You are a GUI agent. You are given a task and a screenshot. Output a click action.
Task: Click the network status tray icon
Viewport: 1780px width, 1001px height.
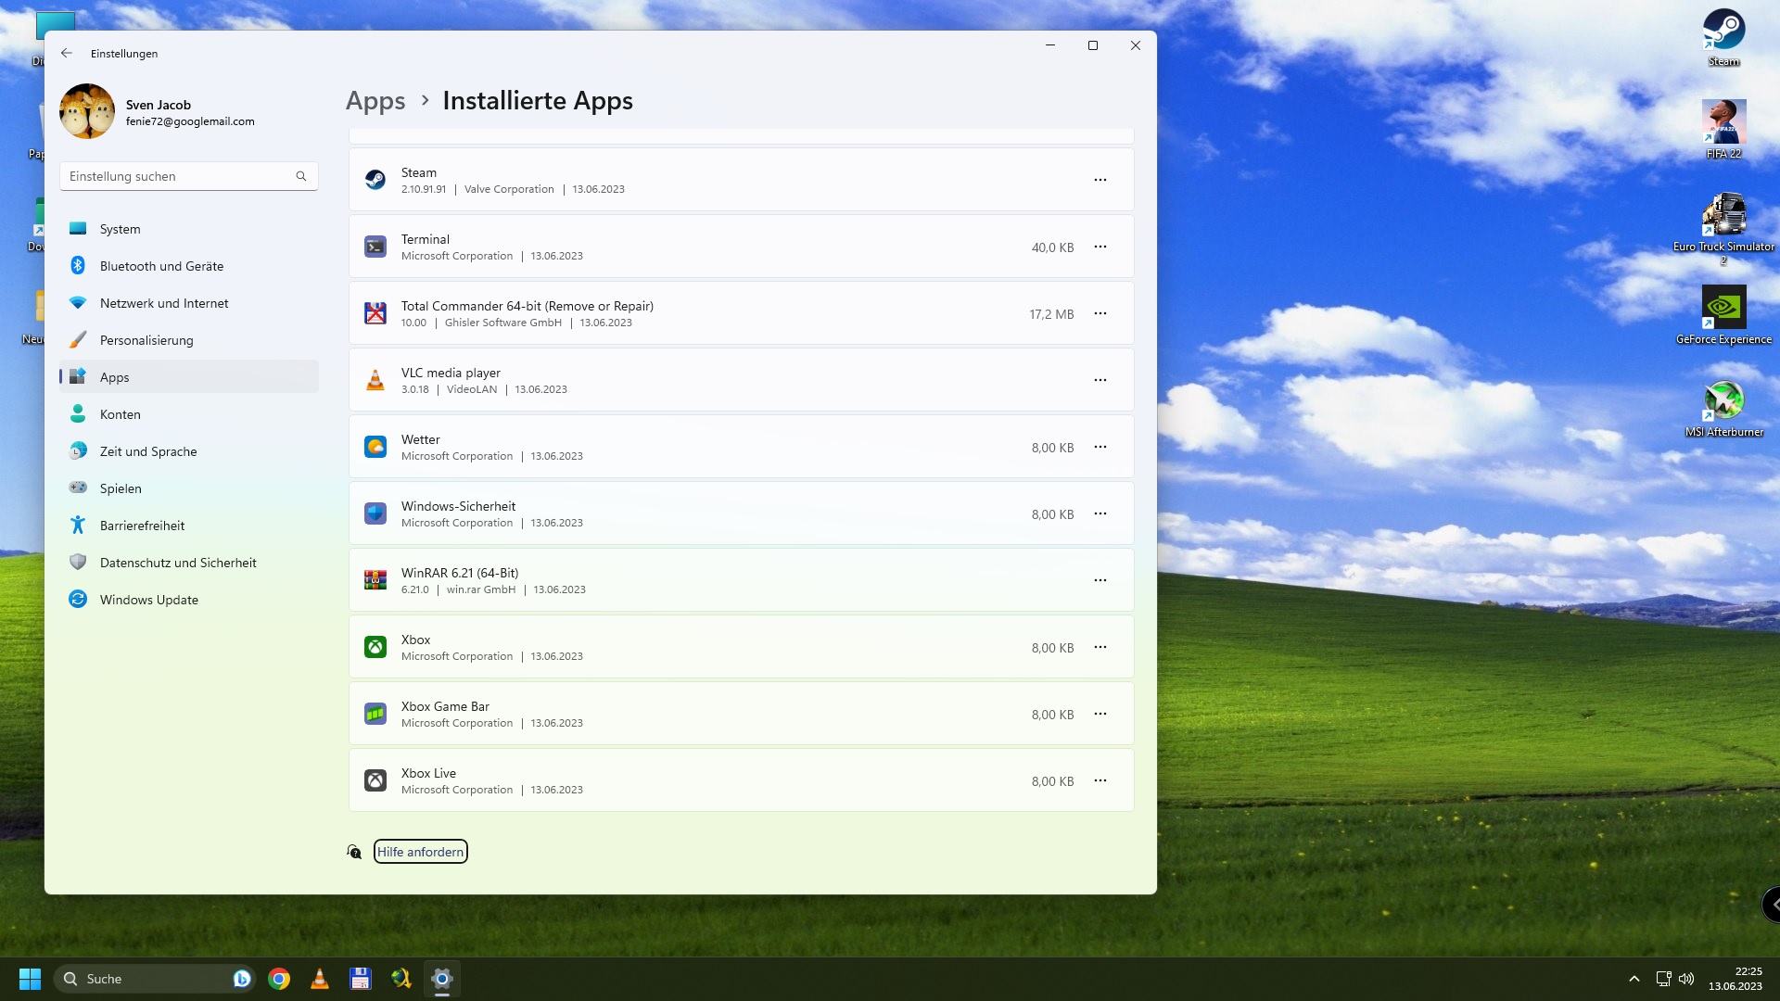1664,979
